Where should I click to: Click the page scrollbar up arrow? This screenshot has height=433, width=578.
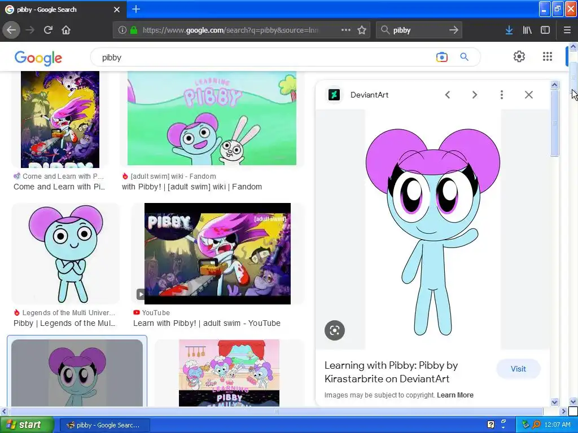(573, 46)
